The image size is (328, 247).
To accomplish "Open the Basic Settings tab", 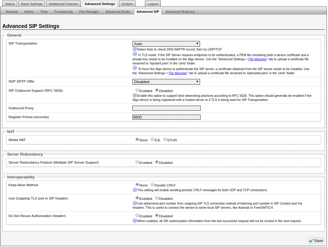I will (x=32, y=4).
